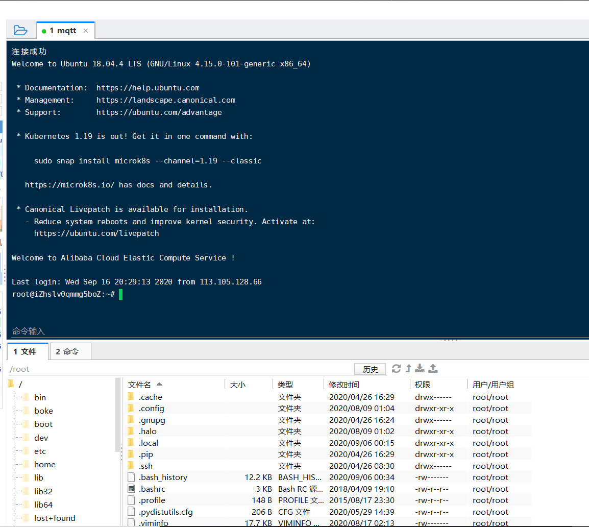The width and height of the screenshot is (589, 527).
Task: Click the home folder icon in tree
Action: click(26, 464)
